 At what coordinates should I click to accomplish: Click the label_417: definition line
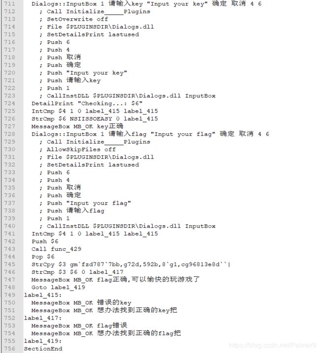pos(43,318)
